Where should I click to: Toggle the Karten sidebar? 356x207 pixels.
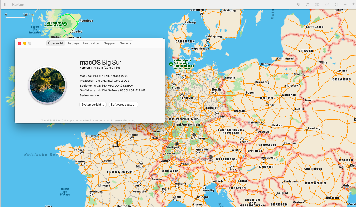pos(6,5)
